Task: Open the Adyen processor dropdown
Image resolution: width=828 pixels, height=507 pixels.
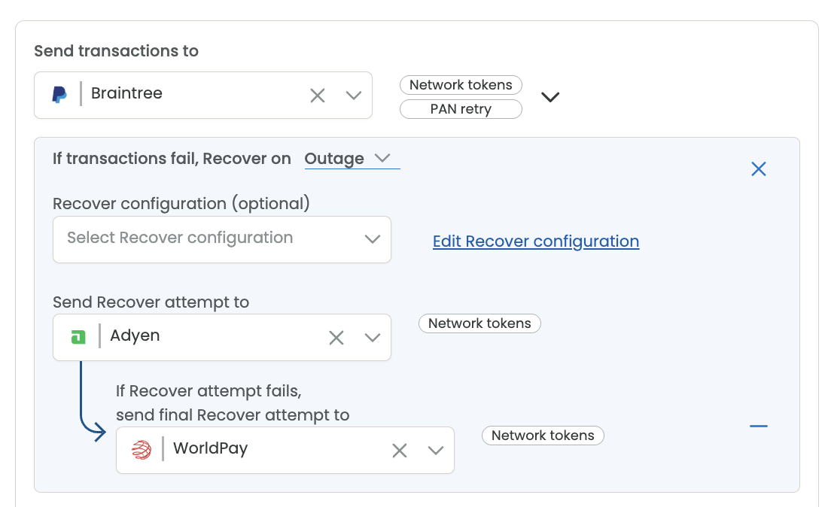Action: (x=373, y=338)
